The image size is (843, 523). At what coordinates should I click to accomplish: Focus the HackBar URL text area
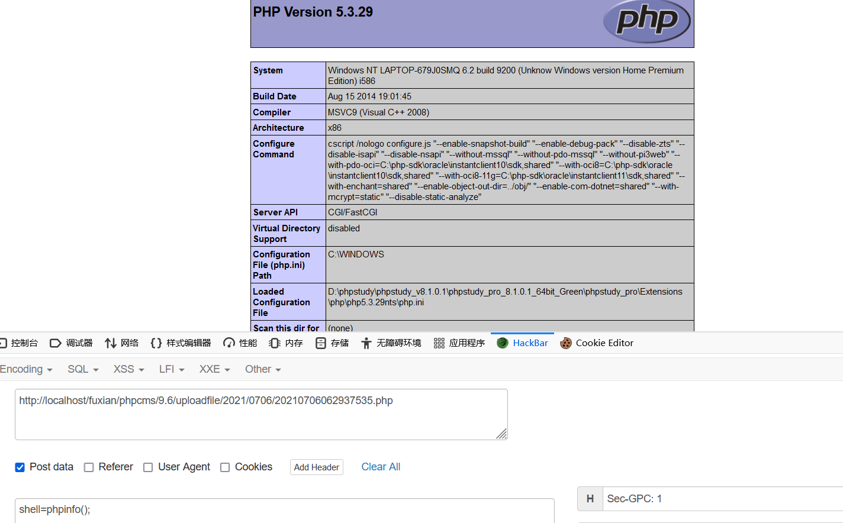(261, 414)
